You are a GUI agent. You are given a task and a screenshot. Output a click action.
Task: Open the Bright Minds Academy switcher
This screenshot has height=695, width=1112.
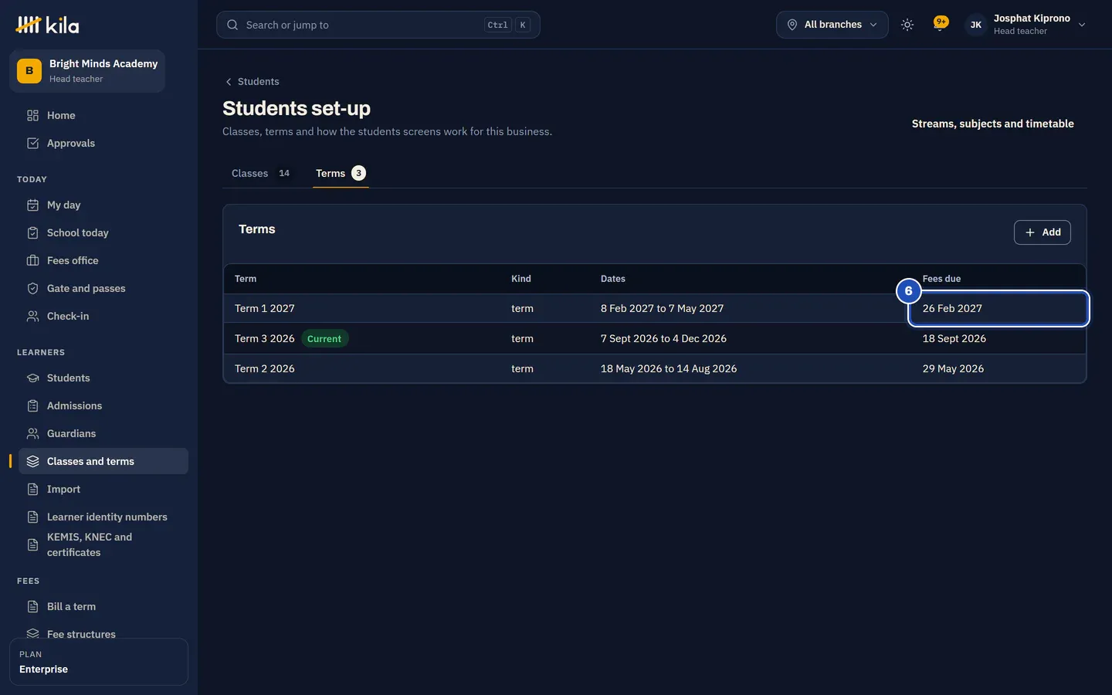point(87,71)
